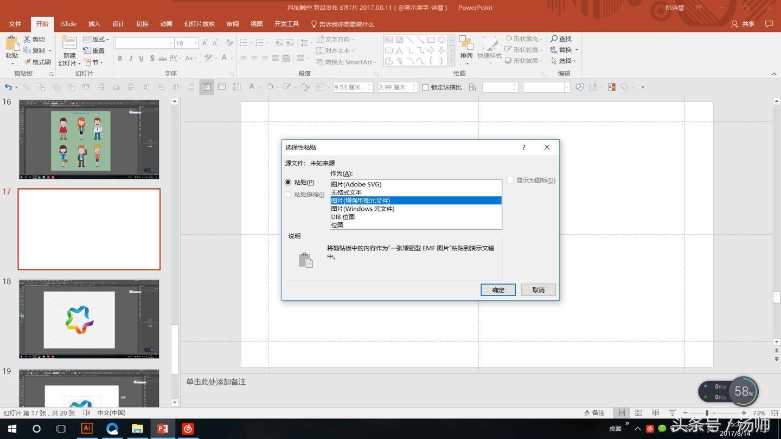The image size is (781, 439).
Task: Toggle italic formatting (I)
Action: point(131,58)
